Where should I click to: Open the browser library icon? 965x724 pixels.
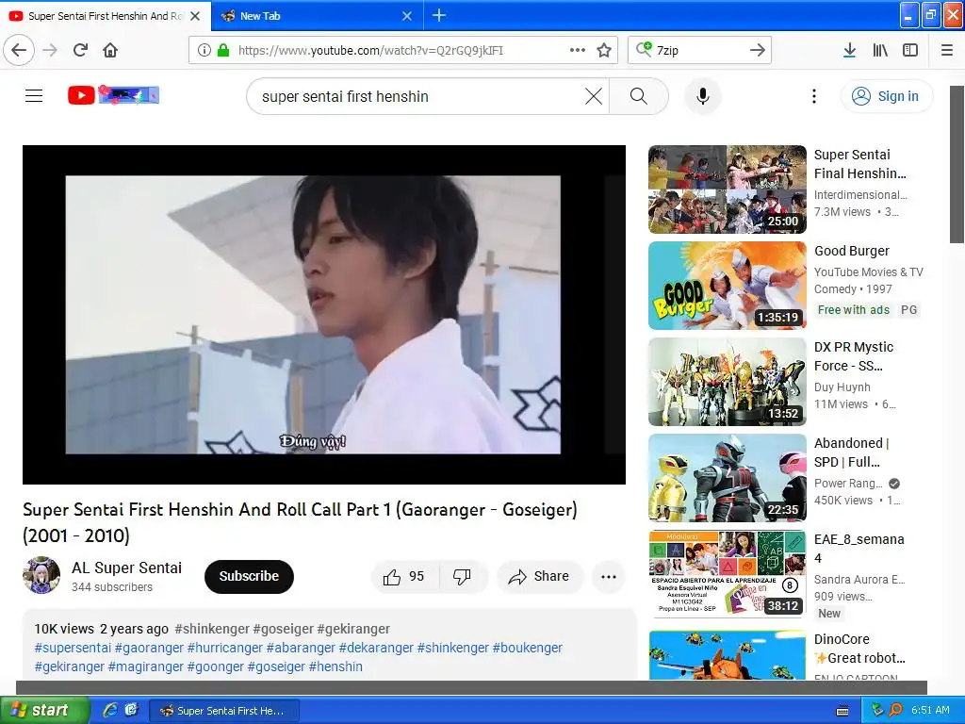(x=880, y=50)
